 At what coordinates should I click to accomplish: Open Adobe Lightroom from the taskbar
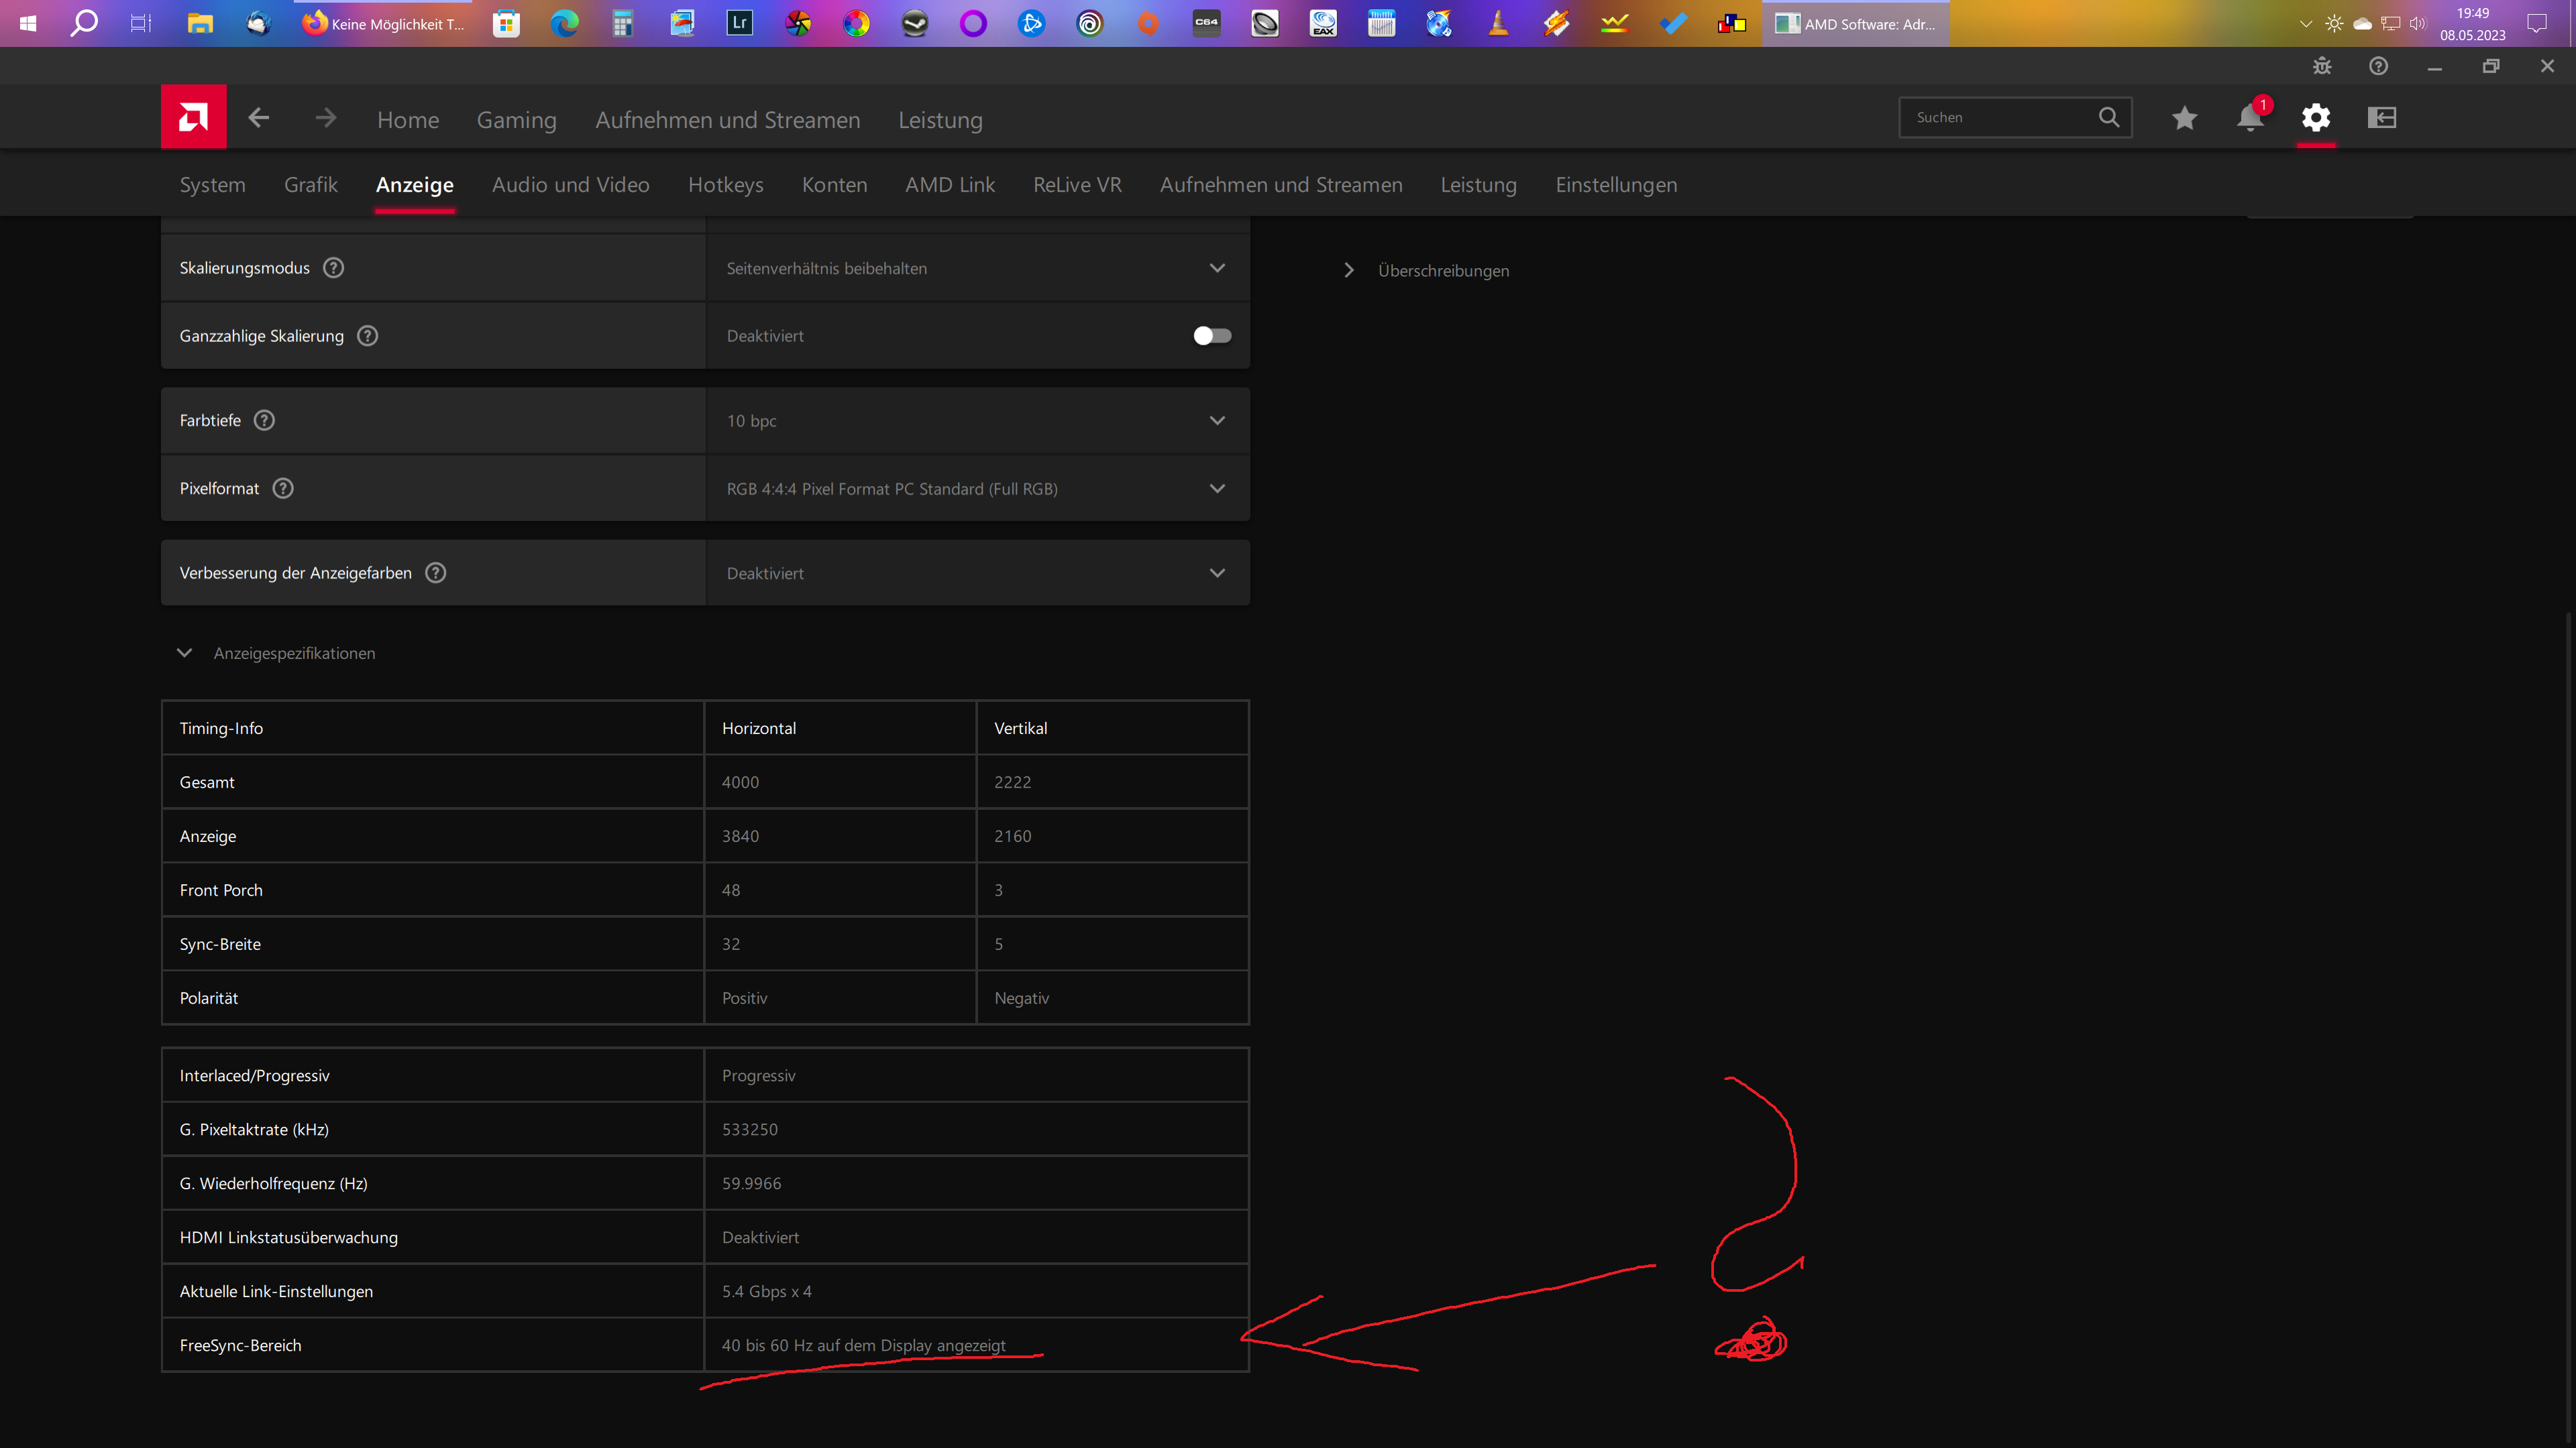(x=739, y=23)
